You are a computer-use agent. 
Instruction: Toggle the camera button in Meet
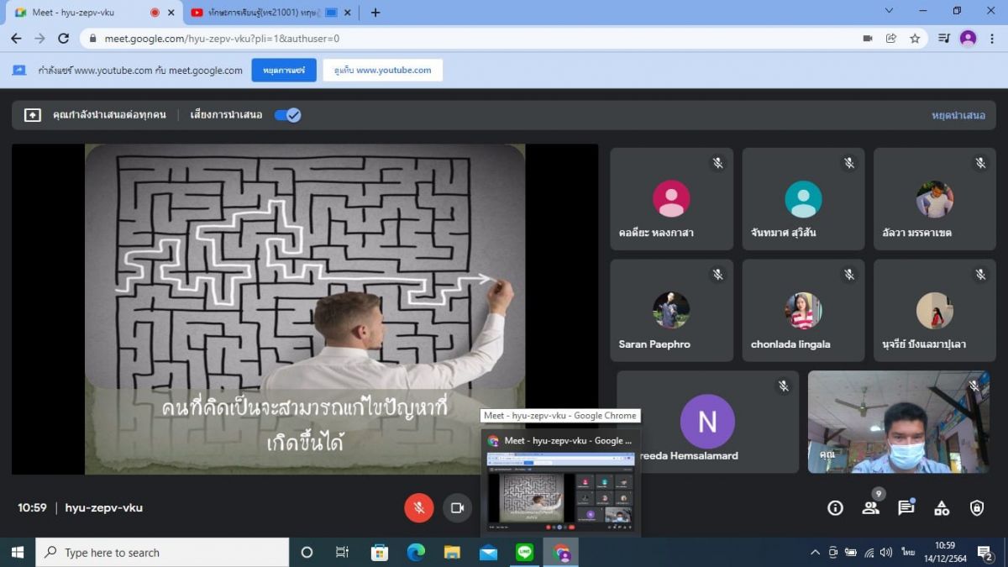(x=457, y=507)
